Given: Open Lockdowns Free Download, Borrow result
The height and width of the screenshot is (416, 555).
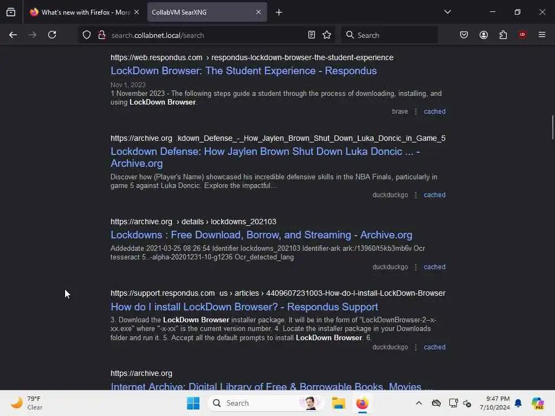Looking at the screenshot, I should click(x=261, y=235).
